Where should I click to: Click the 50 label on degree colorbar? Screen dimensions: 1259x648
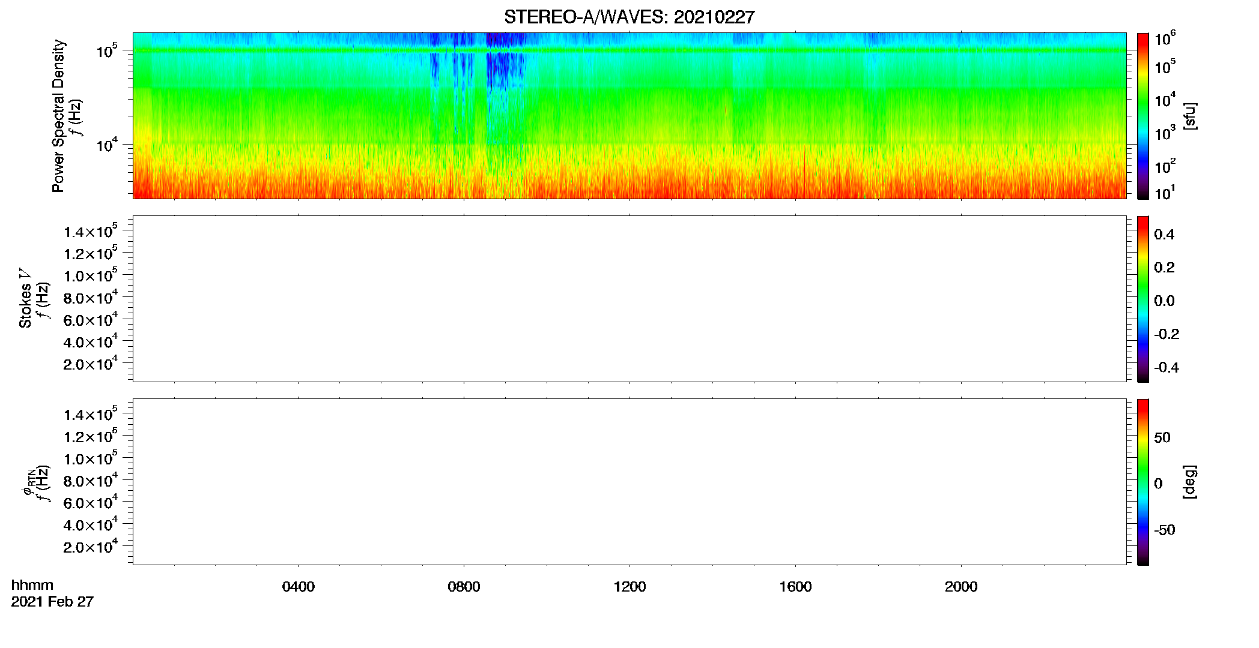pos(1162,437)
